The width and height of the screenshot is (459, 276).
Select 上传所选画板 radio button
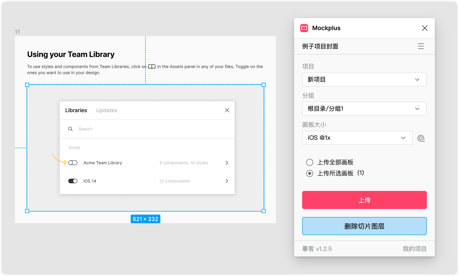point(309,173)
